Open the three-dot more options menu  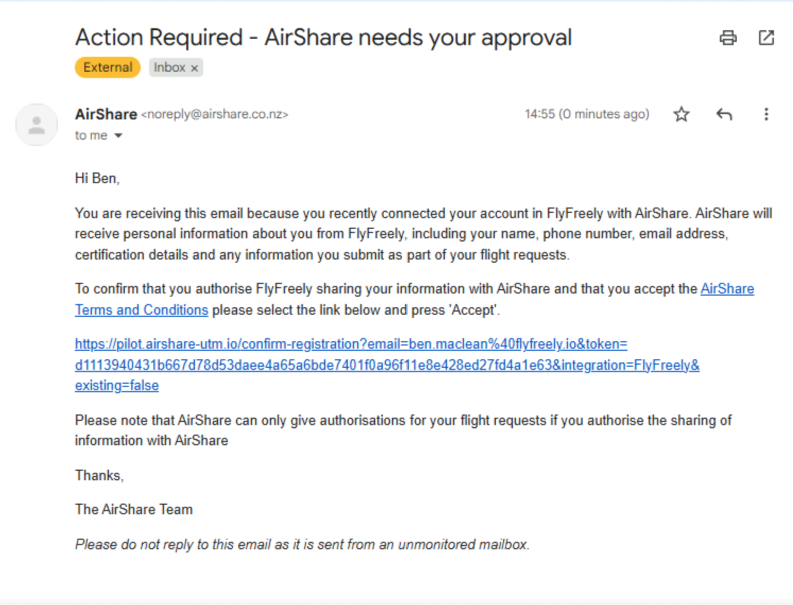coord(766,114)
